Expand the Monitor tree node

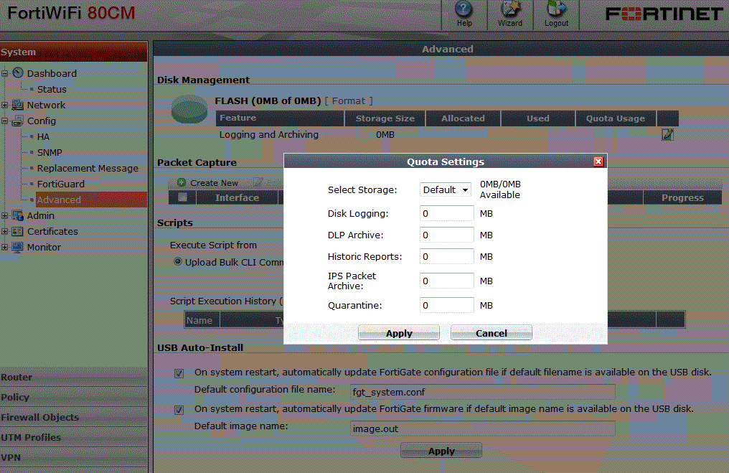click(4, 248)
